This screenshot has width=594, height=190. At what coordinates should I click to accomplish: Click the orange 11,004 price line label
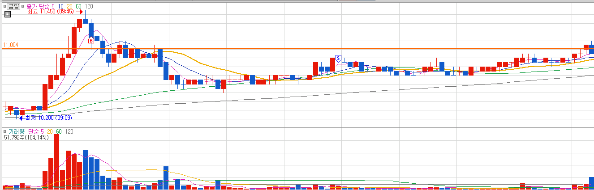coord(10,45)
